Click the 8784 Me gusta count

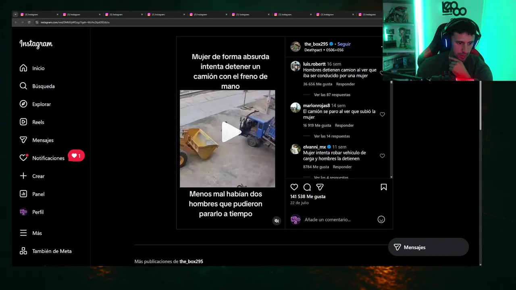[x=316, y=167]
